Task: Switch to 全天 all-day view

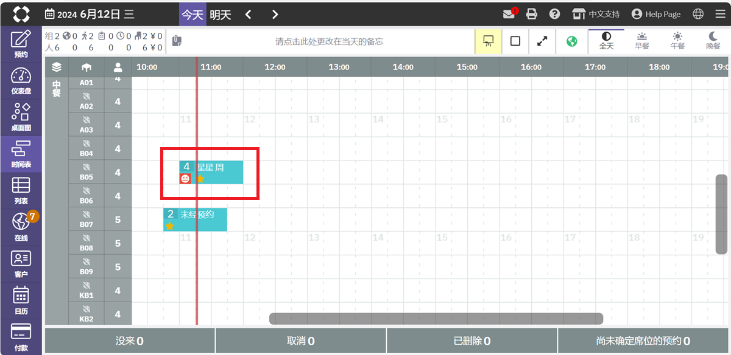Action: (606, 41)
